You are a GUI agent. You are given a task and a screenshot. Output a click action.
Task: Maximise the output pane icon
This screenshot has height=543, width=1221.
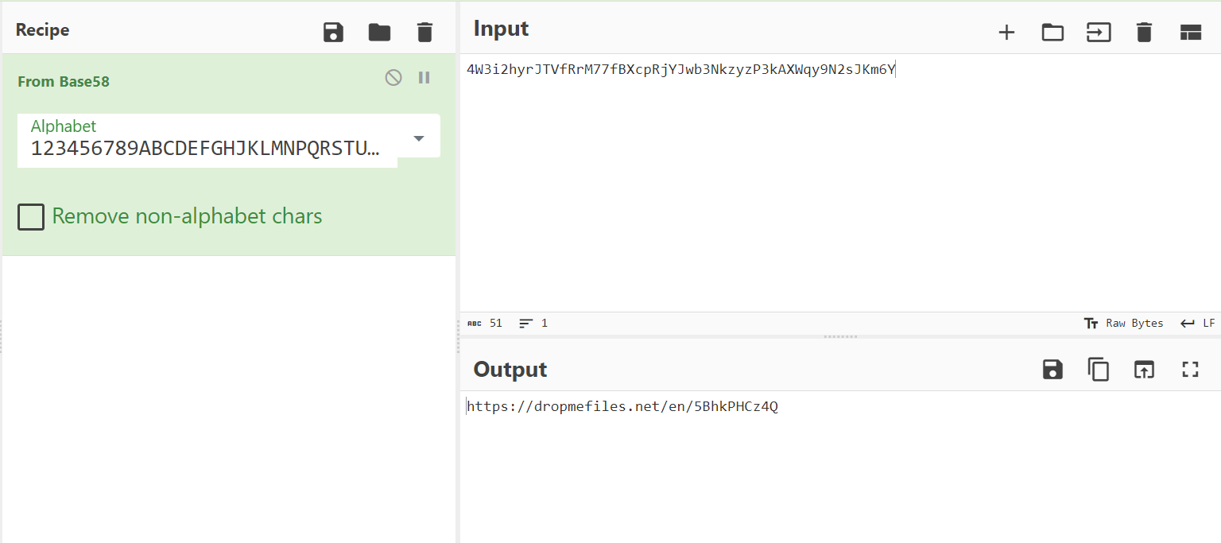pos(1190,370)
